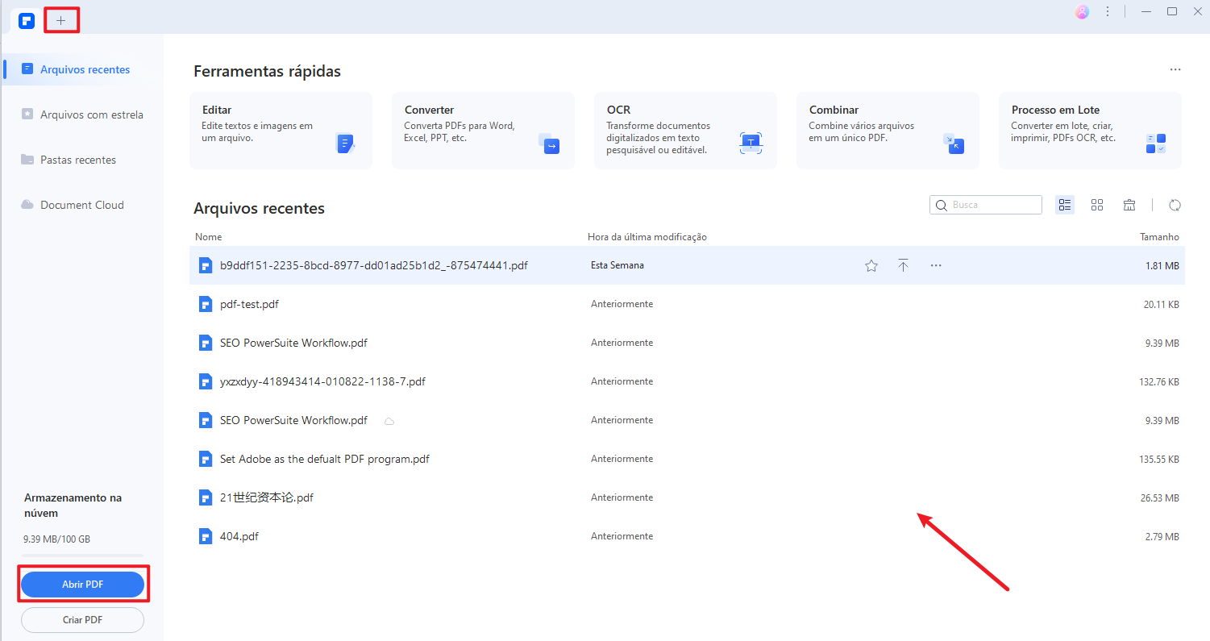Open a new tab with the plus icon
This screenshot has width=1210, height=641.
pos(61,19)
